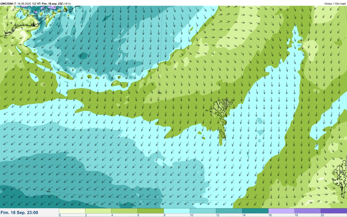The image size is (347, 217).
Task: Click the teal 12–14 legend swatch
Action: [229, 211]
